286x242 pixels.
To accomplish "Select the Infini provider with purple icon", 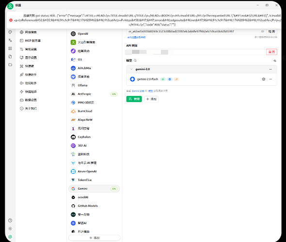I will pos(94,128).
